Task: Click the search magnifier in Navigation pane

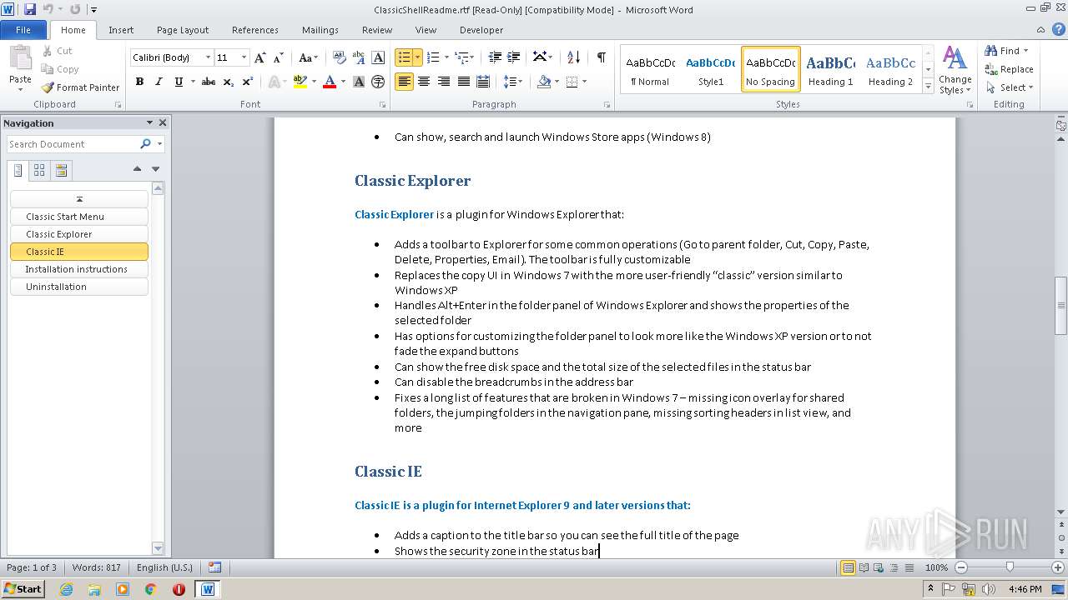Action: click(146, 144)
